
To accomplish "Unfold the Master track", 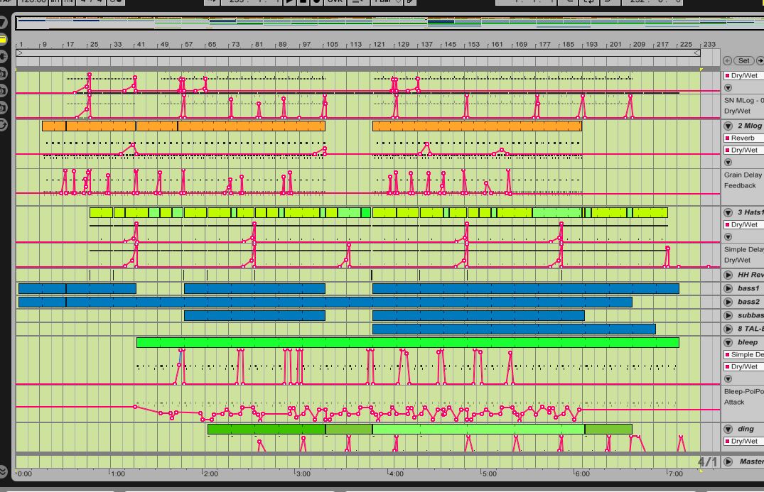I will [x=728, y=461].
